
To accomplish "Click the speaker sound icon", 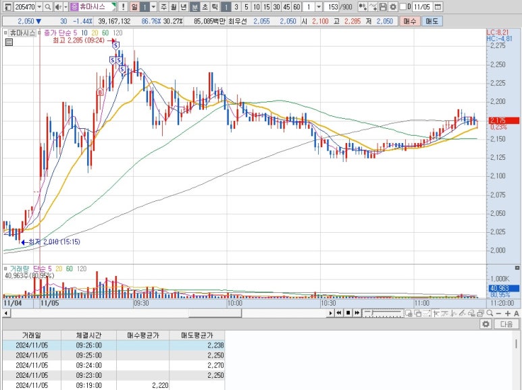I will pyautogui.click(x=58, y=7).
